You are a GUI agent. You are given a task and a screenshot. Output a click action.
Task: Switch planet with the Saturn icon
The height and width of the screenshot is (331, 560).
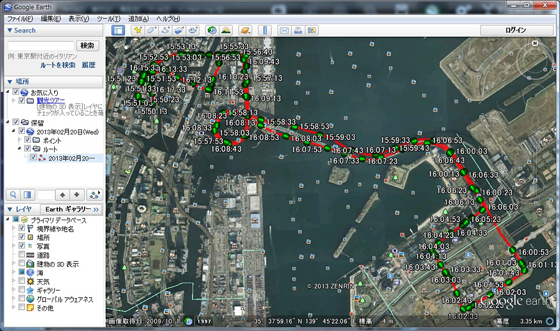pyautogui.click(x=245, y=30)
